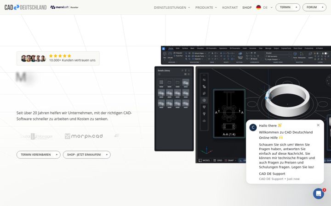Select the Surface ribbon tab
The width and height of the screenshot is (331, 206).
(185, 49)
